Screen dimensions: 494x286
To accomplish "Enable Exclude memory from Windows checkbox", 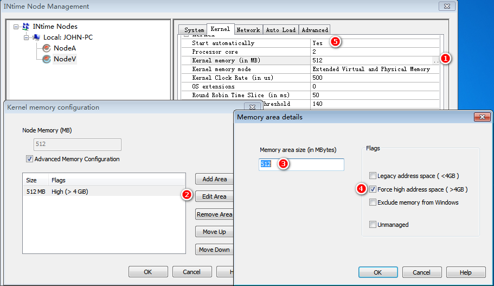I will [x=373, y=202].
